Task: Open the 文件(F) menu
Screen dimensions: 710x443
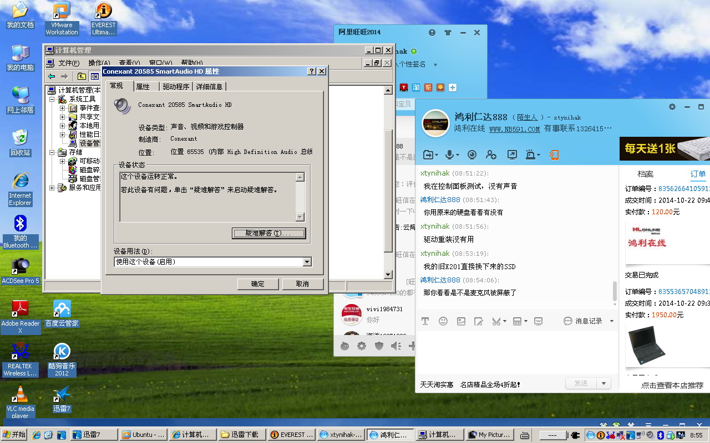Action: point(69,63)
